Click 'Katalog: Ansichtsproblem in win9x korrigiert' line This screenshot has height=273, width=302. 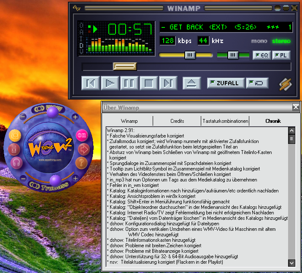tap(151, 196)
